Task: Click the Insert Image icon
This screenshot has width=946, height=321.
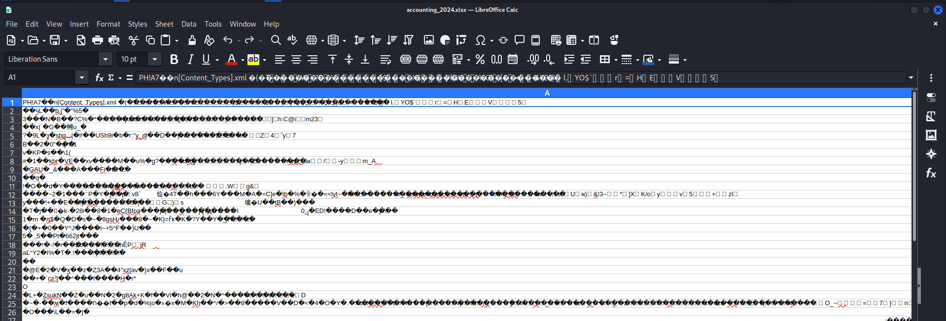Action: (x=428, y=40)
